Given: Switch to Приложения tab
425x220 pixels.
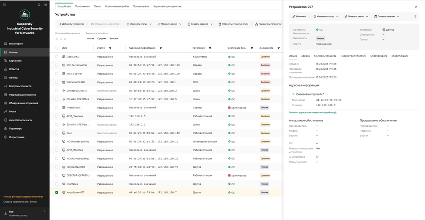Looking at the screenshot, I should pos(82,6).
